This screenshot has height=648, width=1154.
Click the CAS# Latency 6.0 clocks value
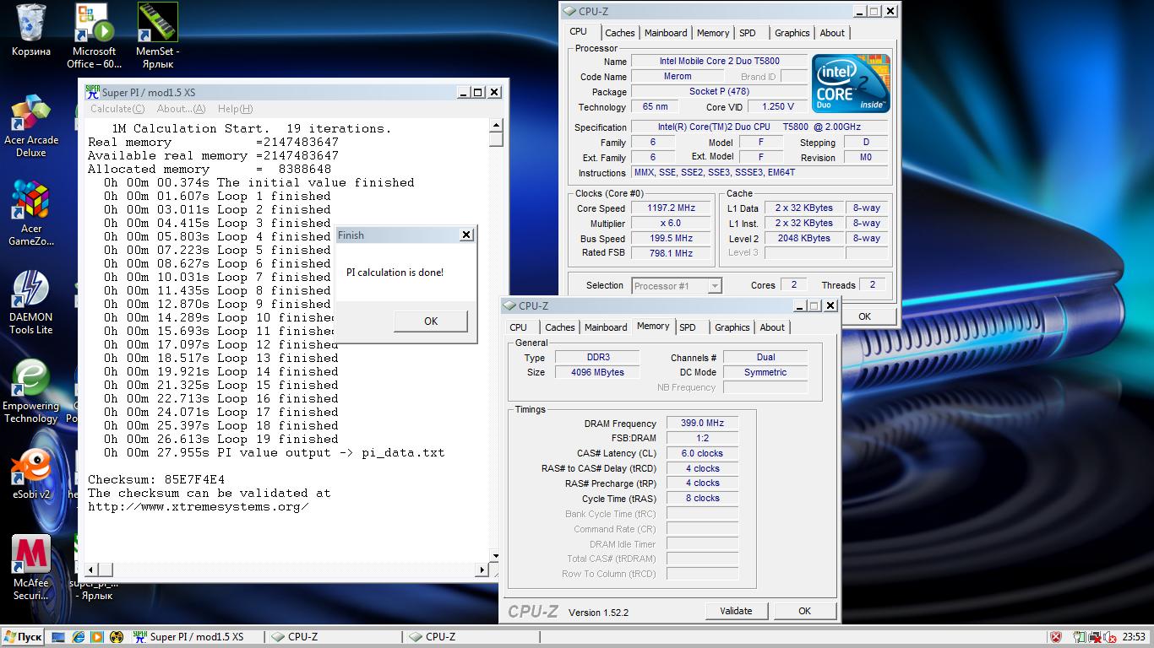point(703,454)
